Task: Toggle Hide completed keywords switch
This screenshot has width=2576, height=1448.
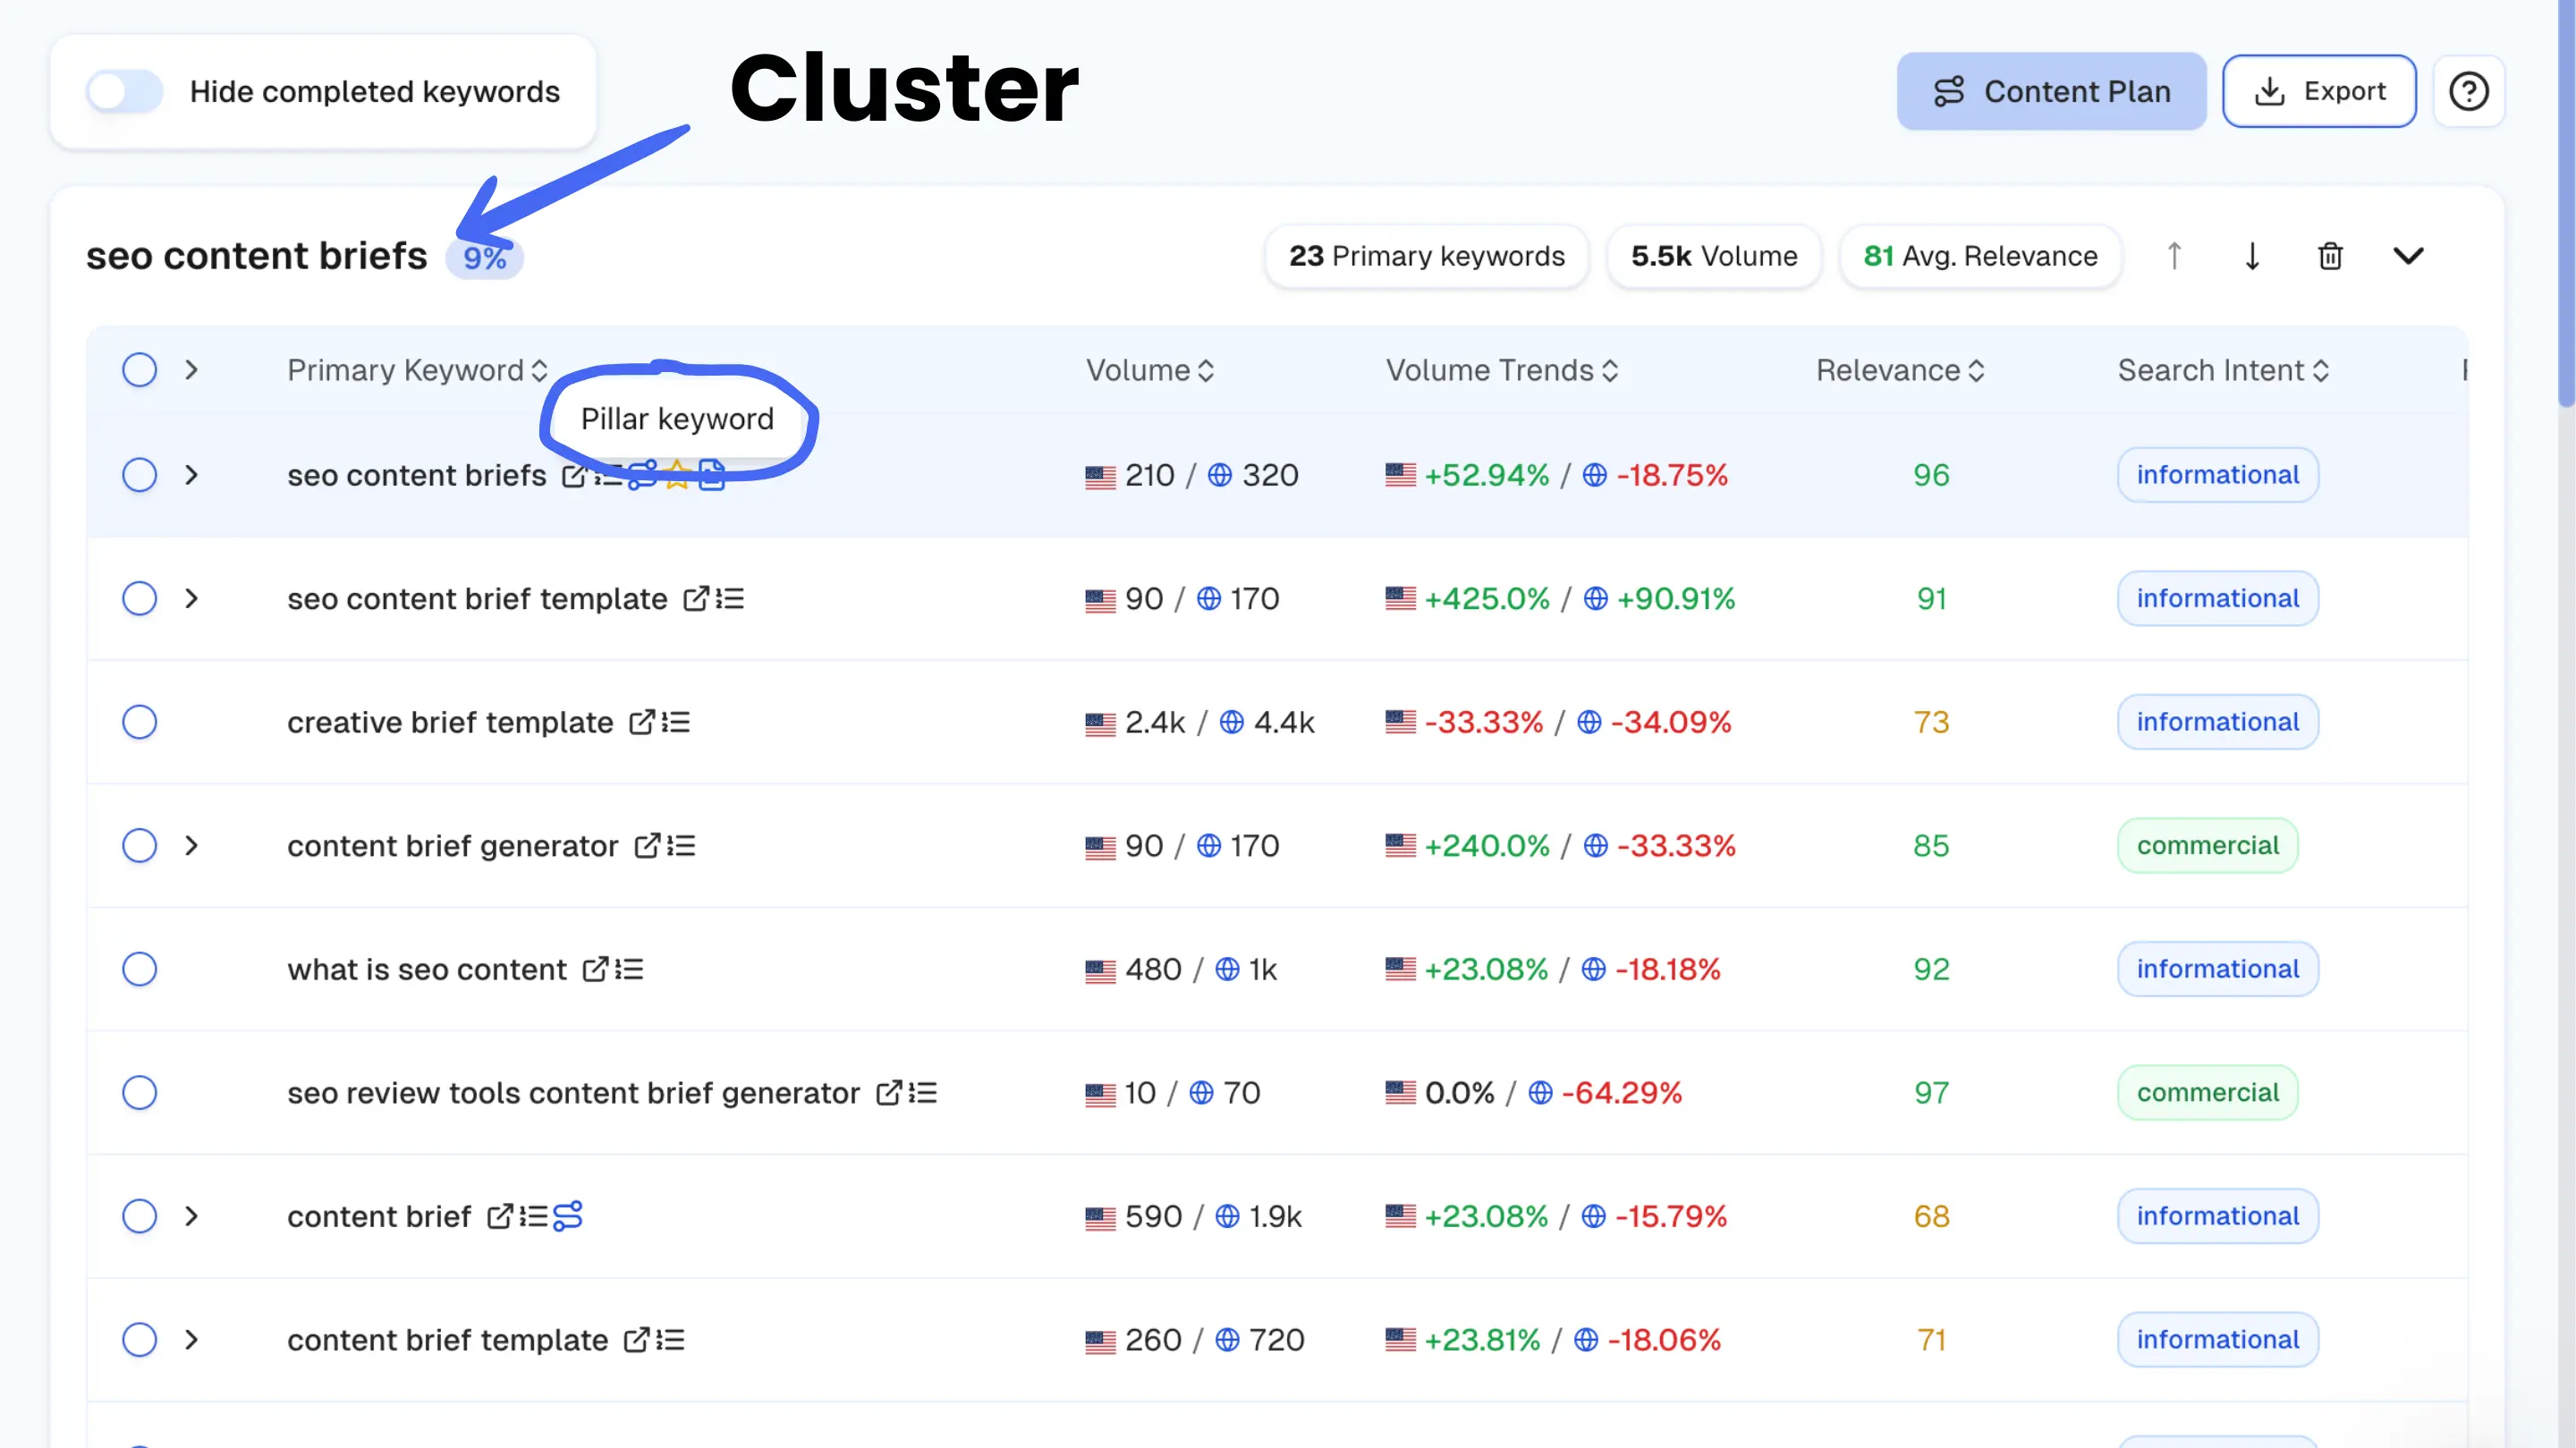Action: coord(124,91)
